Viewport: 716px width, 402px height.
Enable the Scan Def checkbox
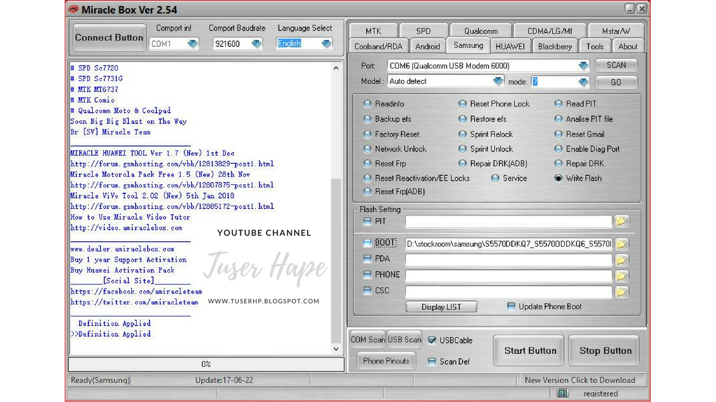click(x=432, y=362)
